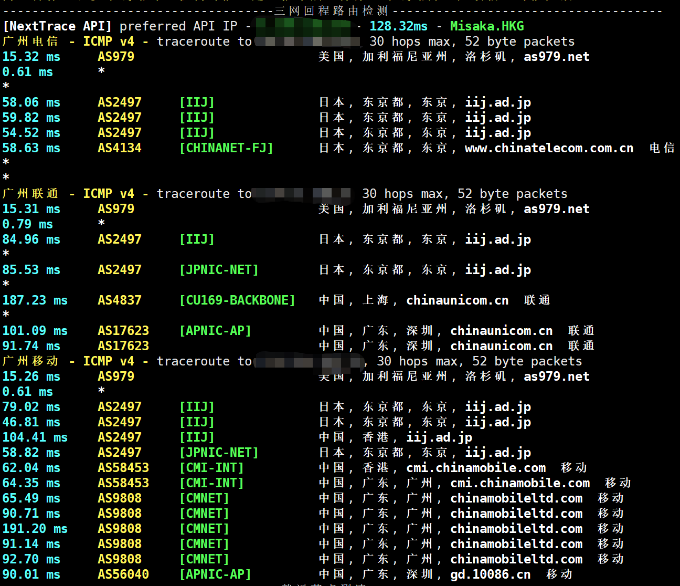
Task: Select the [CU169-BACKBONE] network tag
Action: click(x=237, y=300)
